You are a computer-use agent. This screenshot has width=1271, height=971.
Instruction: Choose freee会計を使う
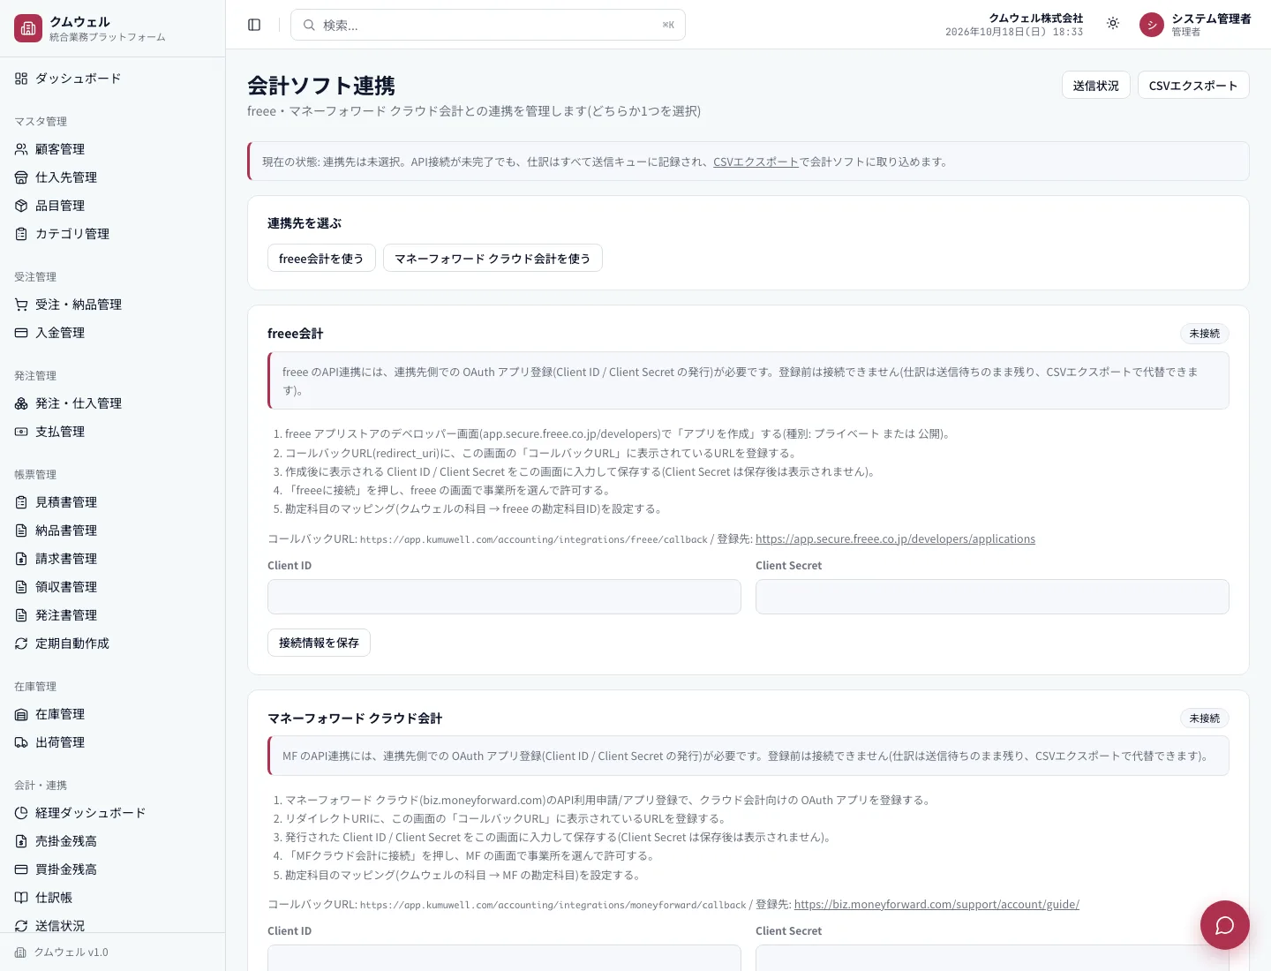321,259
